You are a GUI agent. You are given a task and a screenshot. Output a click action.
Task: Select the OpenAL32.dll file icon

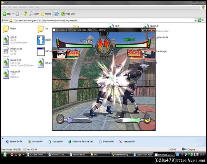6,63
